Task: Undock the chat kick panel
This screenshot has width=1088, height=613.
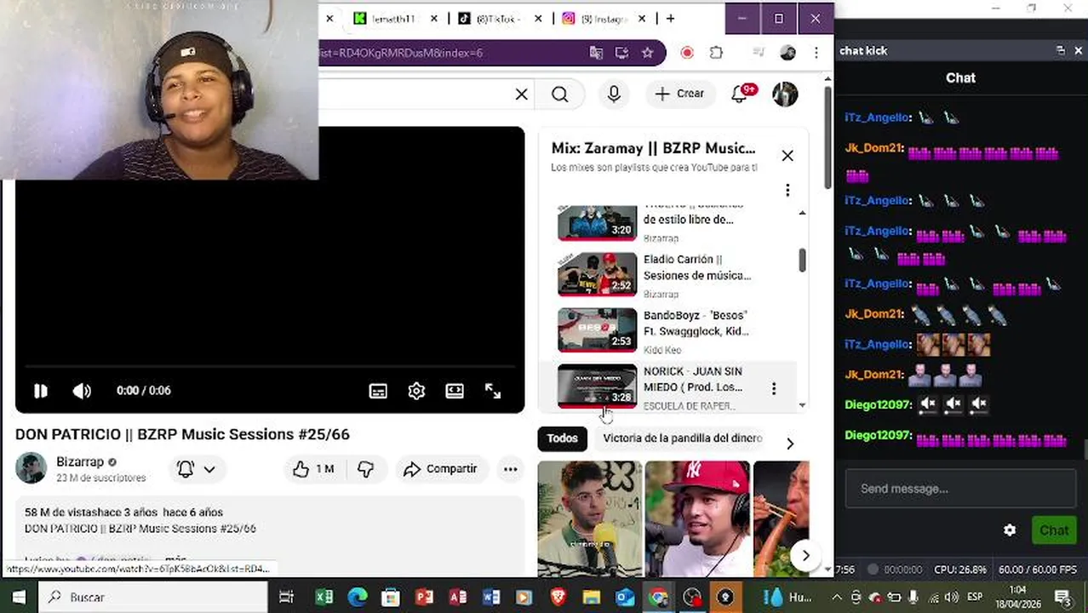Action: (x=1060, y=51)
